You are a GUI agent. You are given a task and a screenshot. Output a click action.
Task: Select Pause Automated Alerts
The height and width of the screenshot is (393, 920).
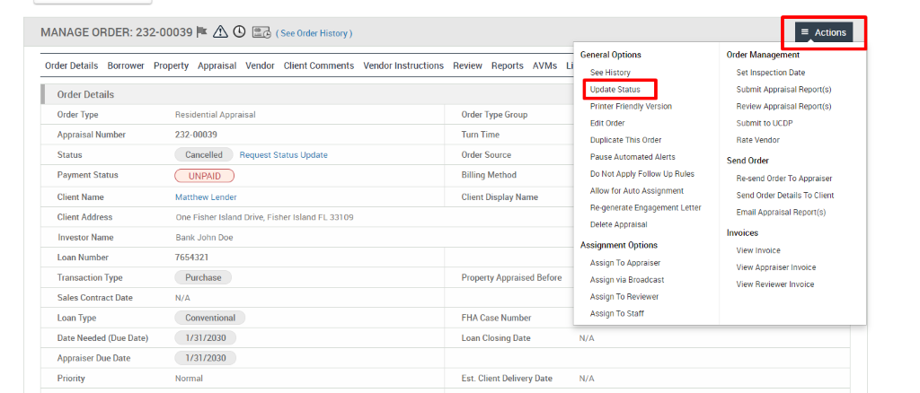[x=632, y=157]
